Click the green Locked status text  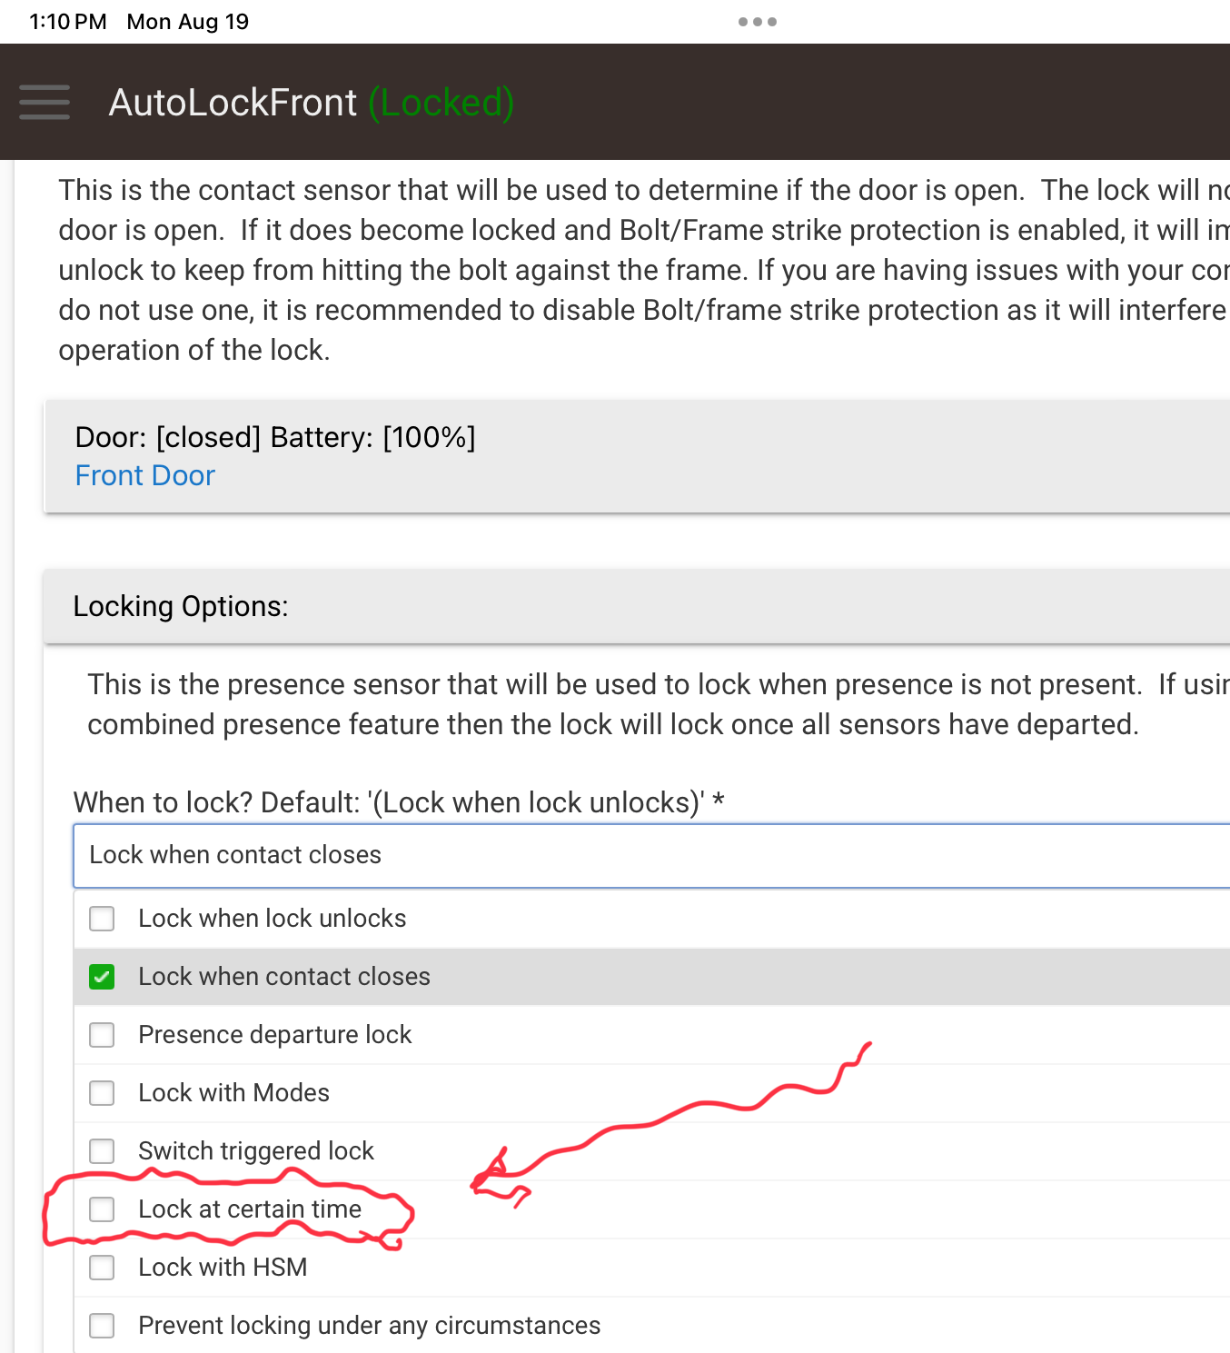[441, 103]
